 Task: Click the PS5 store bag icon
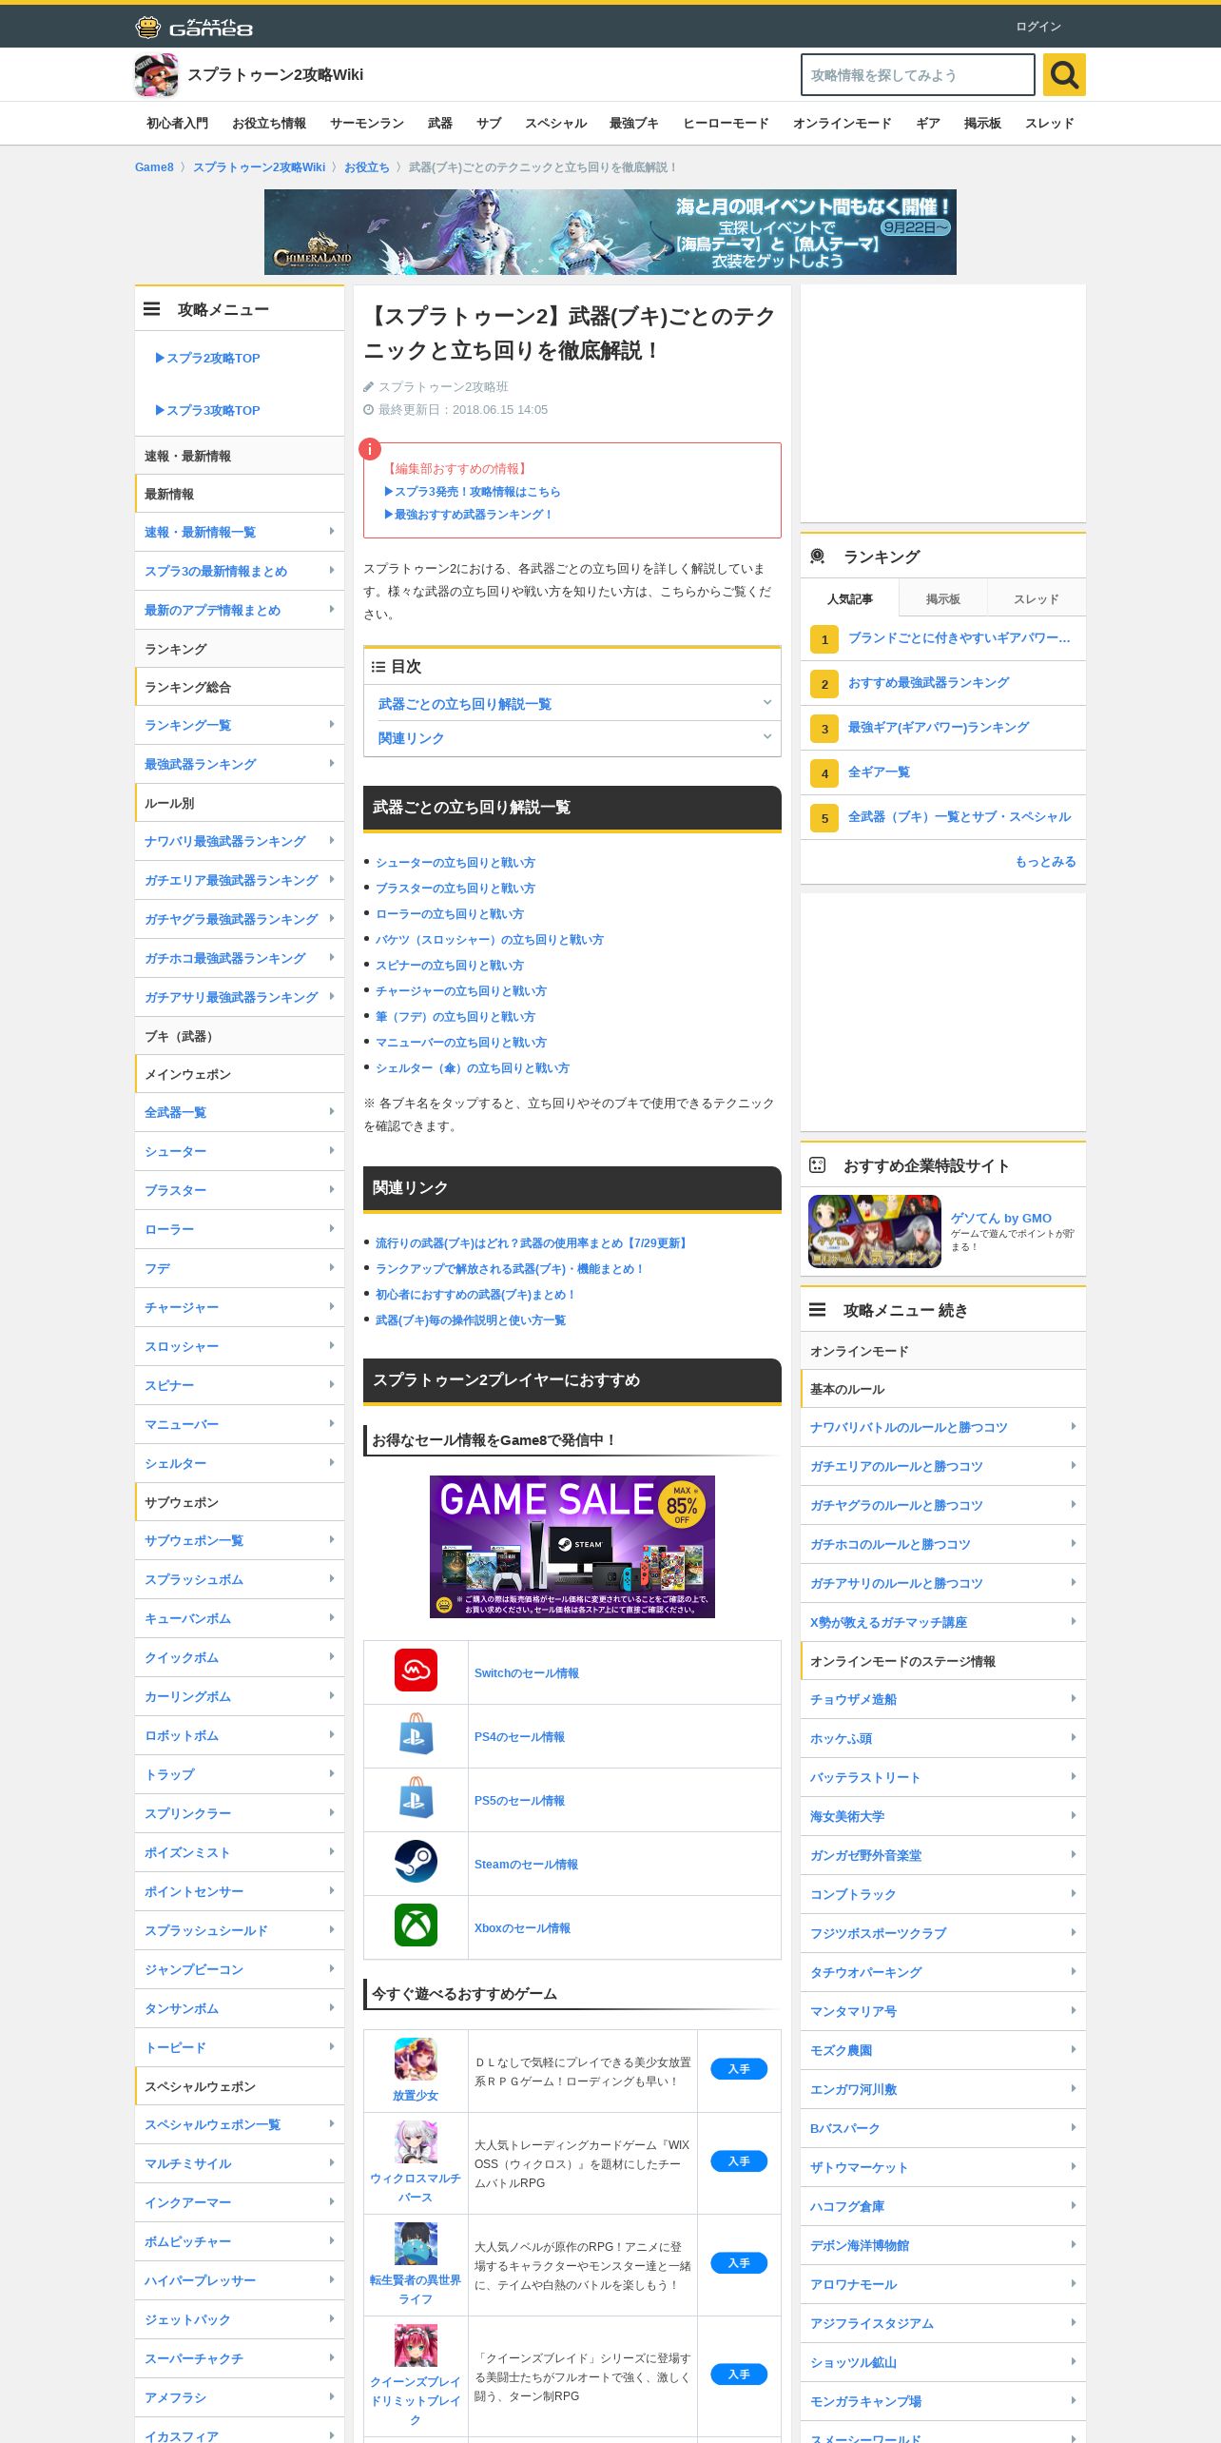coord(416,1799)
